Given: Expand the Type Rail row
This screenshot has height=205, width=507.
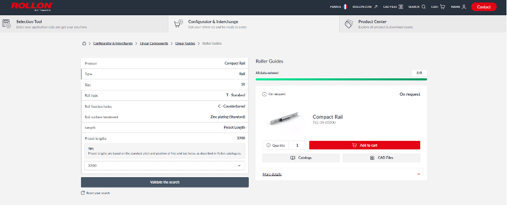Looking at the screenshot, I should pos(165,74).
